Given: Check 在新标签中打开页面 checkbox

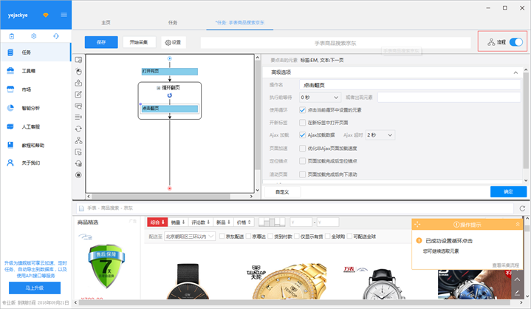Looking at the screenshot, I should coord(302,123).
